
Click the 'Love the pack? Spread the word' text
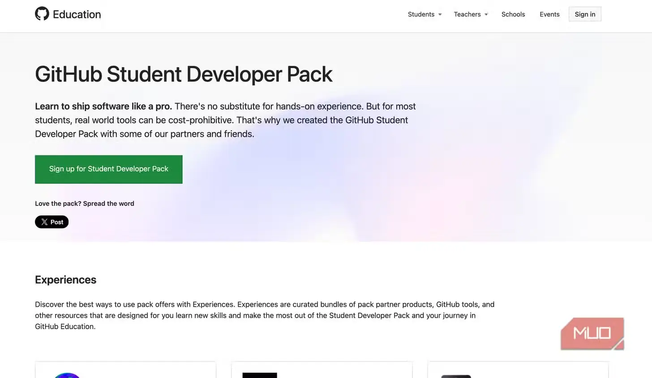tap(85, 203)
